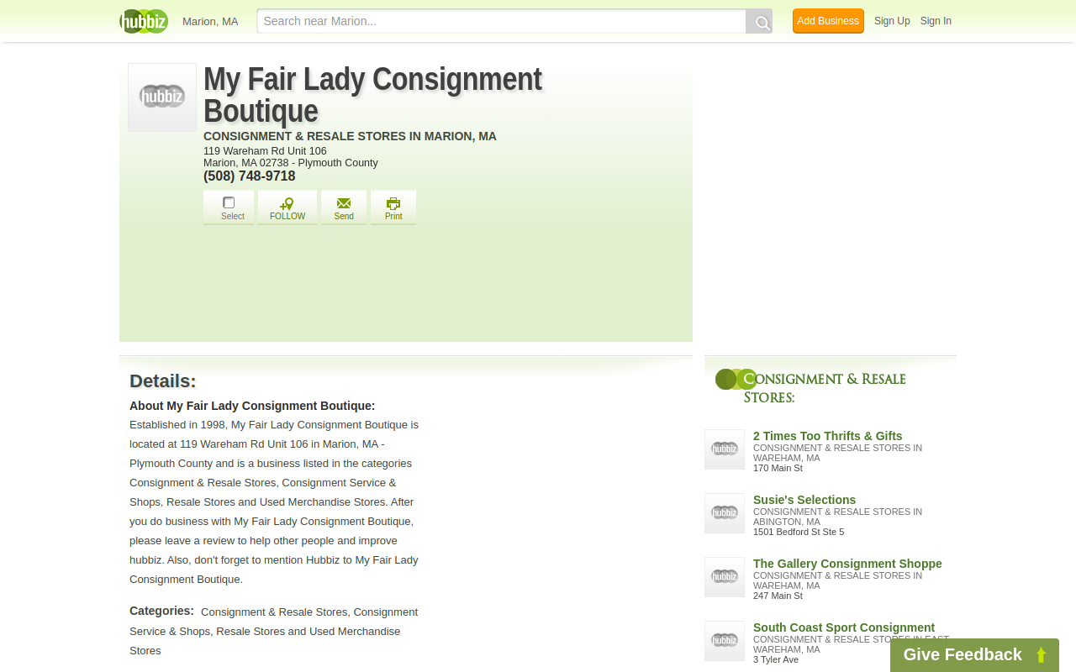Viewport: 1076px width, 672px height.
Task: Click the business logo placeholder thumbnail
Action: point(162,97)
